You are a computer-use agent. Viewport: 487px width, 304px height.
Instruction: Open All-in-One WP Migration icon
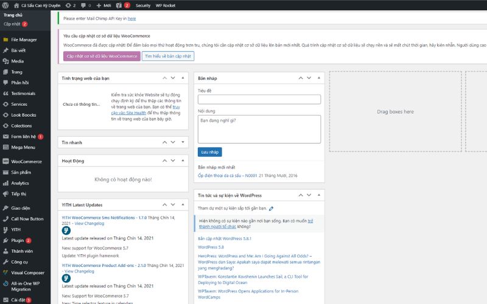5,283
